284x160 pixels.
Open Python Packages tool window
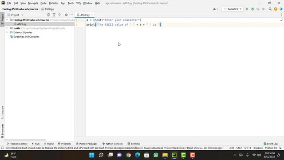coord(87,144)
